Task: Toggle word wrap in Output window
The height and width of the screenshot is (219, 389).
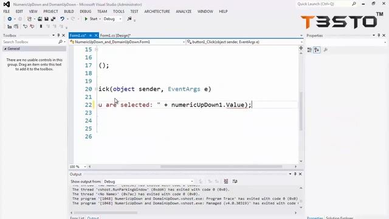Action: point(235,181)
